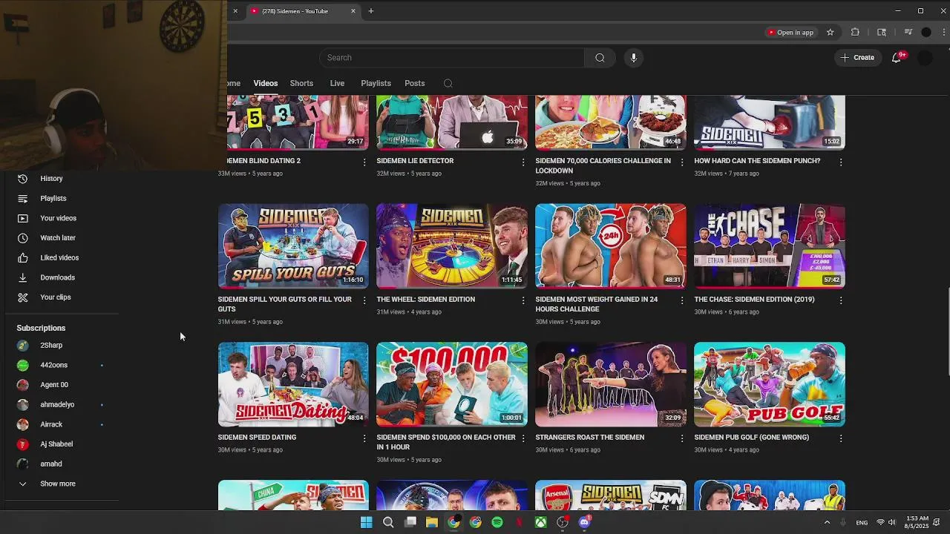Close the Sidemen YouTube tab
Screen dimensions: 950x534
pyautogui.click(x=353, y=11)
